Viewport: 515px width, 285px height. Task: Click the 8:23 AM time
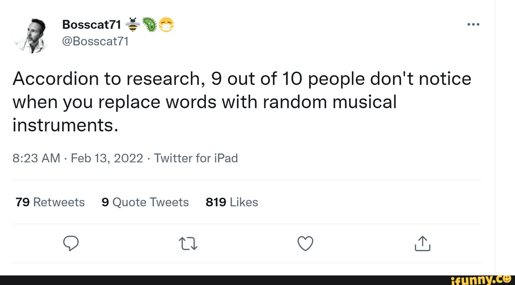pyautogui.click(x=36, y=158)
